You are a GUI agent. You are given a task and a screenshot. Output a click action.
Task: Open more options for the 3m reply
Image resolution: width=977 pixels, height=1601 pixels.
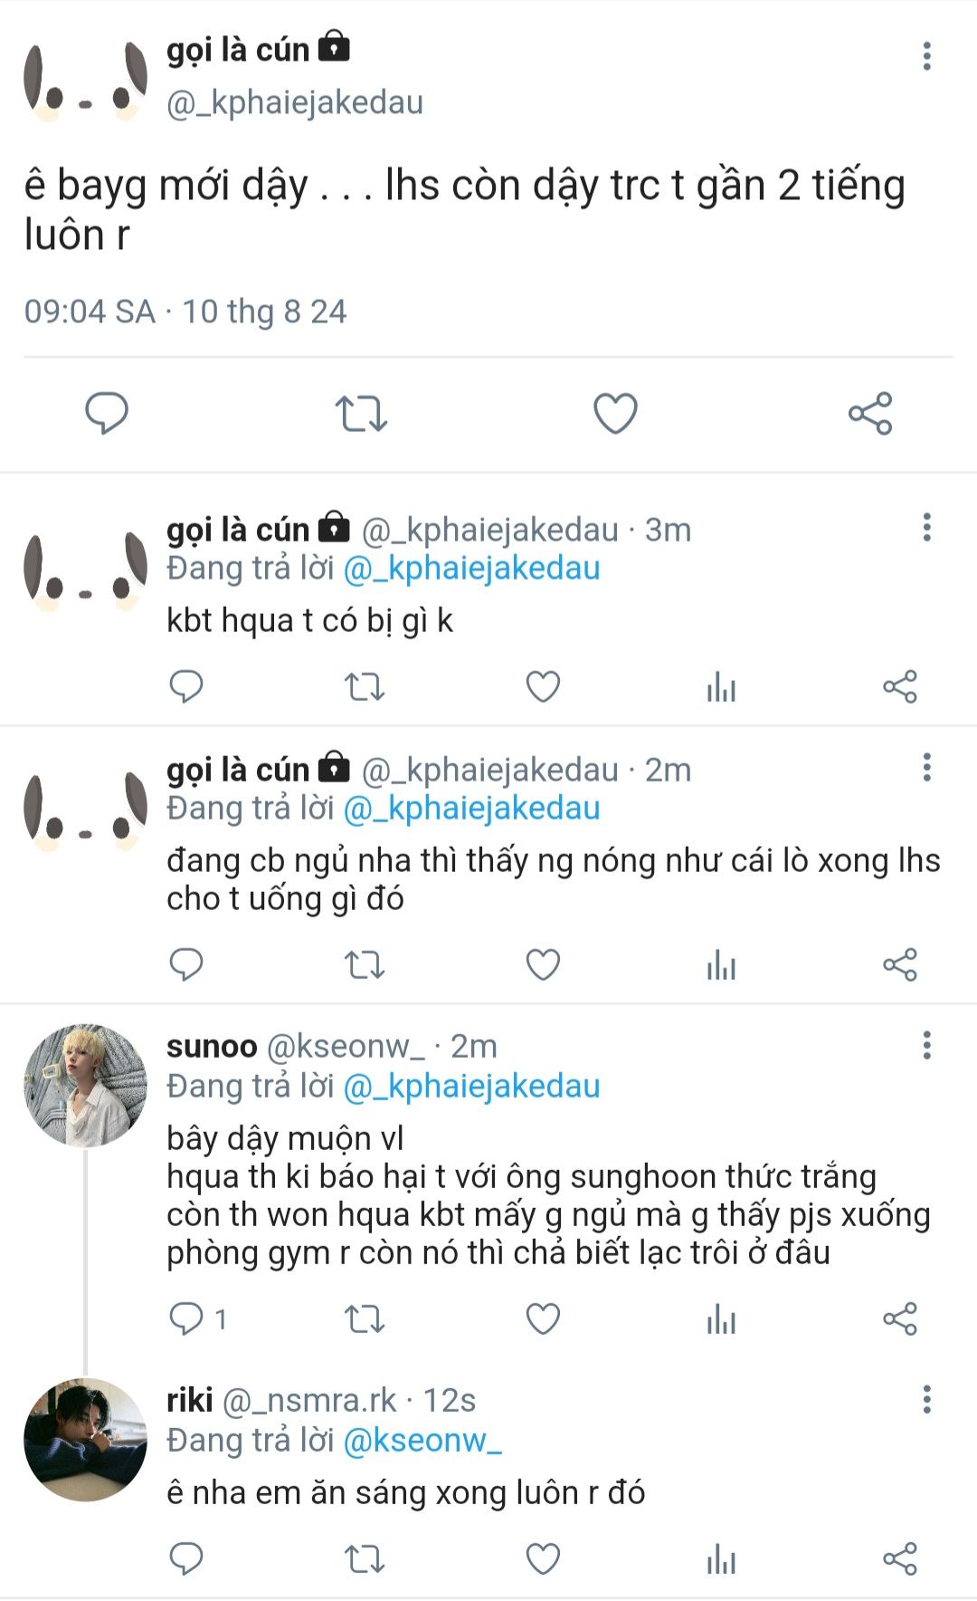[x=926, y=527]
